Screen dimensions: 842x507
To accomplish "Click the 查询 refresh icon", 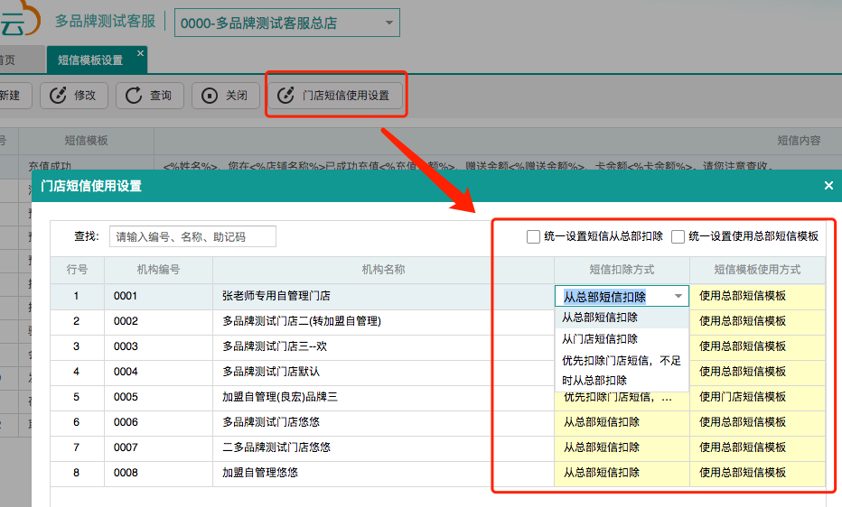I will point(135,96).
